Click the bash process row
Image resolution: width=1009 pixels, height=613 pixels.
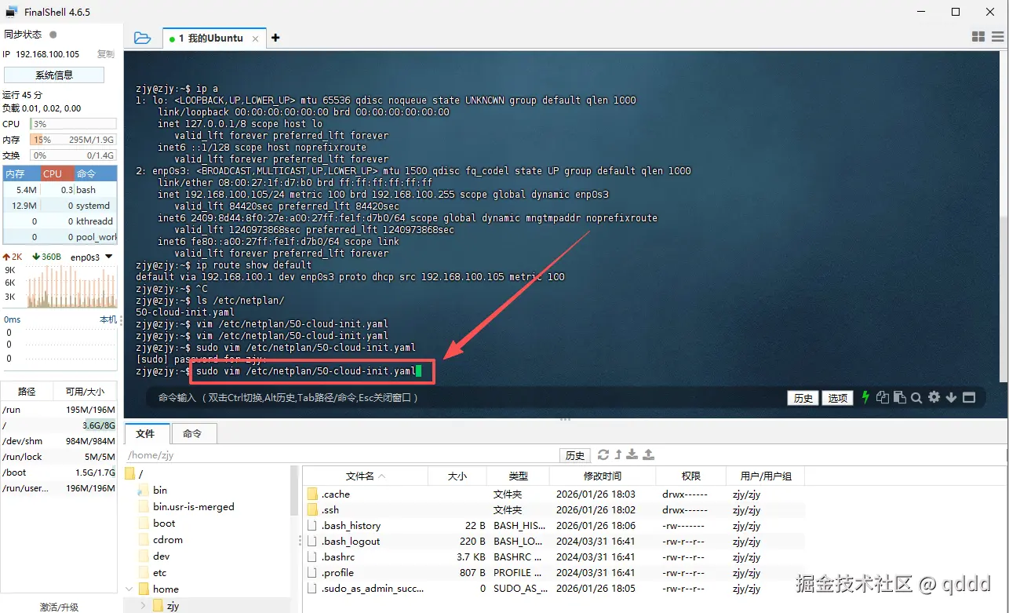click(x=60, y=190)
